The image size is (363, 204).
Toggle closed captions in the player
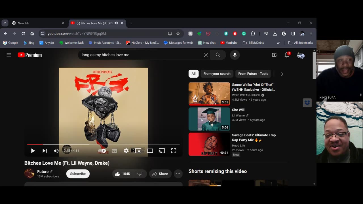coord(114,151)
